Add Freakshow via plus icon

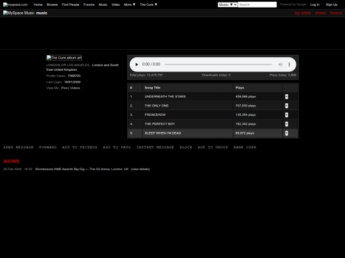(x=286, y=115)
